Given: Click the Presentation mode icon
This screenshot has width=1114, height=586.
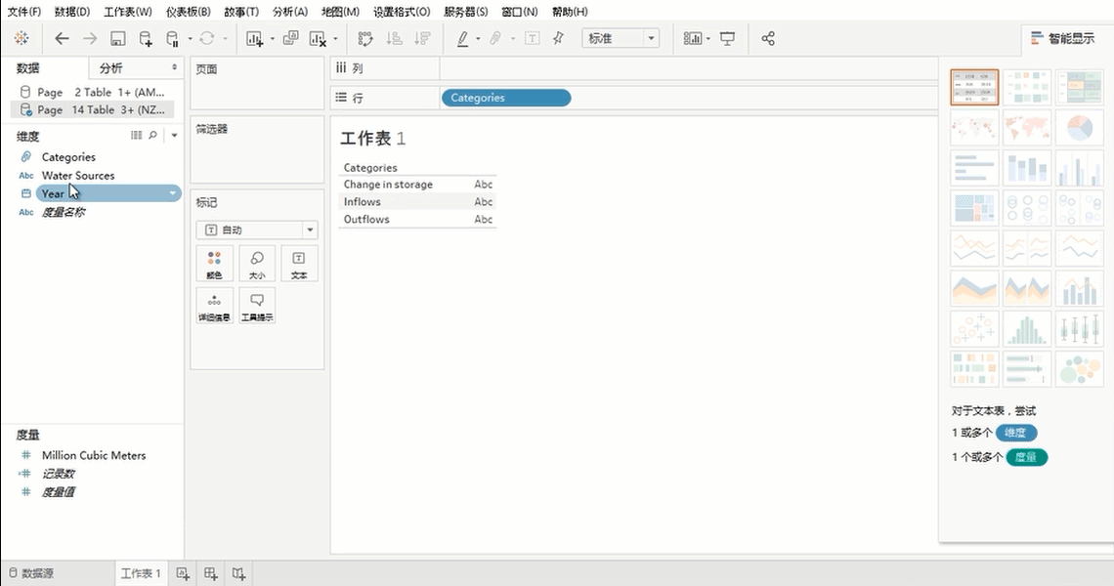Looking at the screenshot, I should (x=727, y=39).
